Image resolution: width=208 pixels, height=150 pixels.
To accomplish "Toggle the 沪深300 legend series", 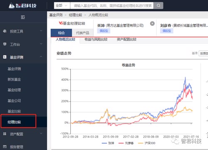I will (x=147, y=143).
